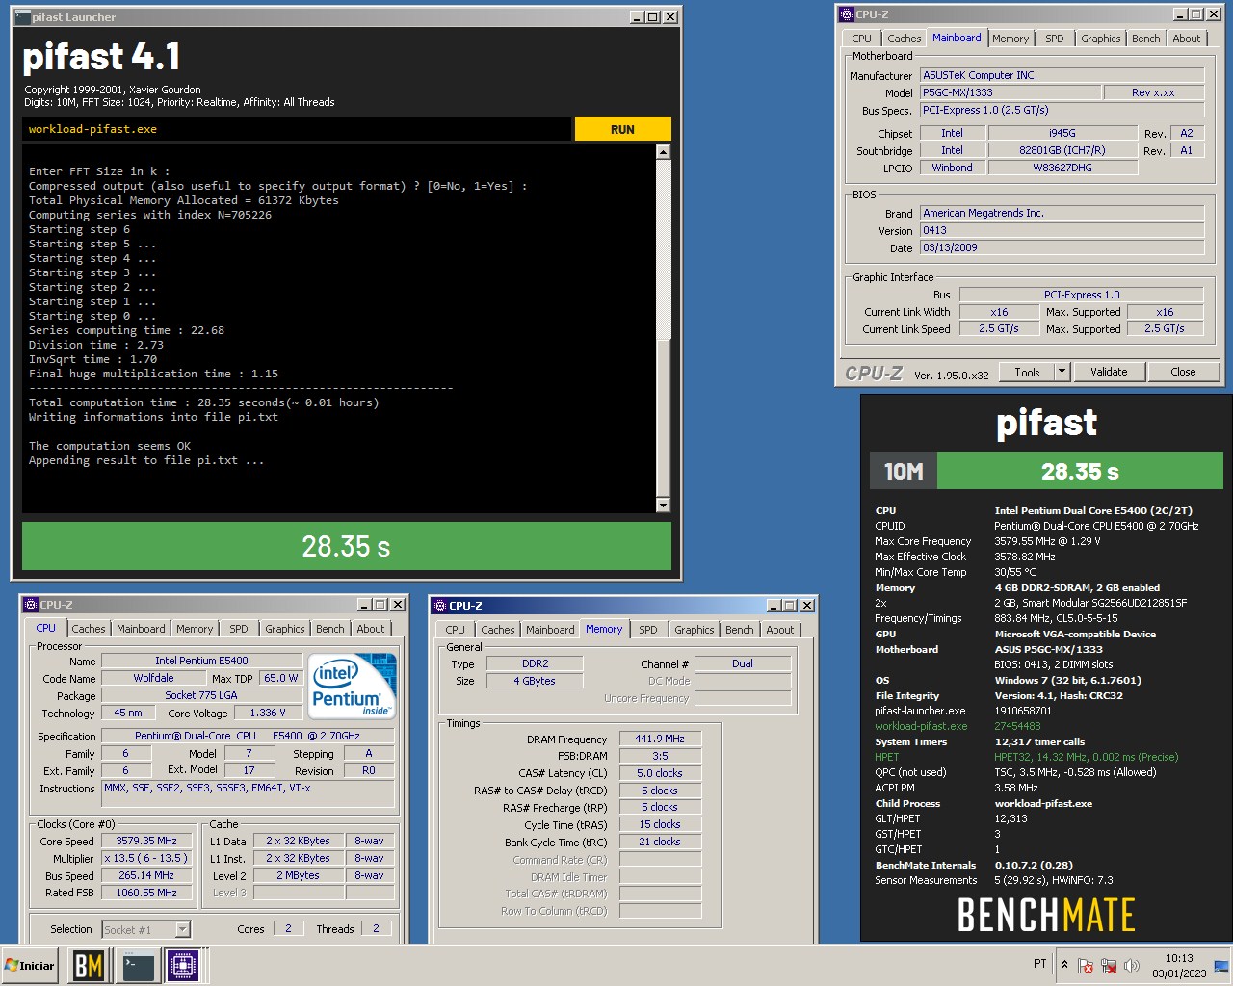Click the CPU-Z memory window title icon
This screenshot has width=1233, height=986.
click(440, 606)
